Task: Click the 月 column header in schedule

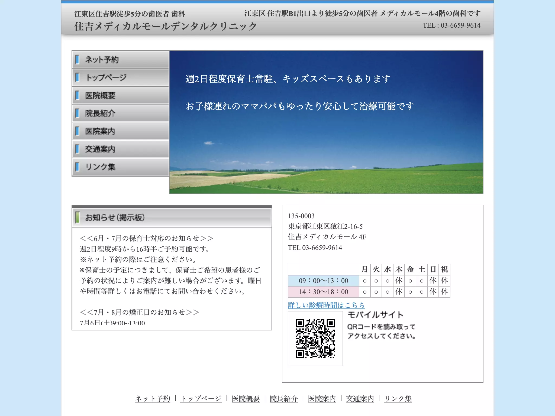Action: click(365, 269)
